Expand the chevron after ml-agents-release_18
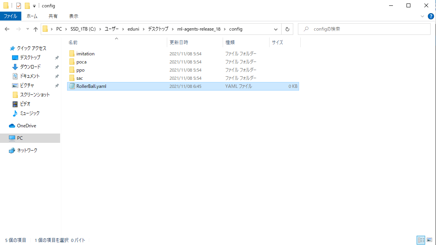 coord(225,29)
